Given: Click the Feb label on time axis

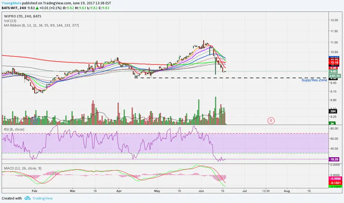Looking at the screenshot, I should click(34, 191).
